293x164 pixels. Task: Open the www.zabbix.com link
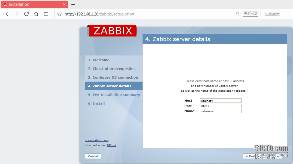point(97,140)
